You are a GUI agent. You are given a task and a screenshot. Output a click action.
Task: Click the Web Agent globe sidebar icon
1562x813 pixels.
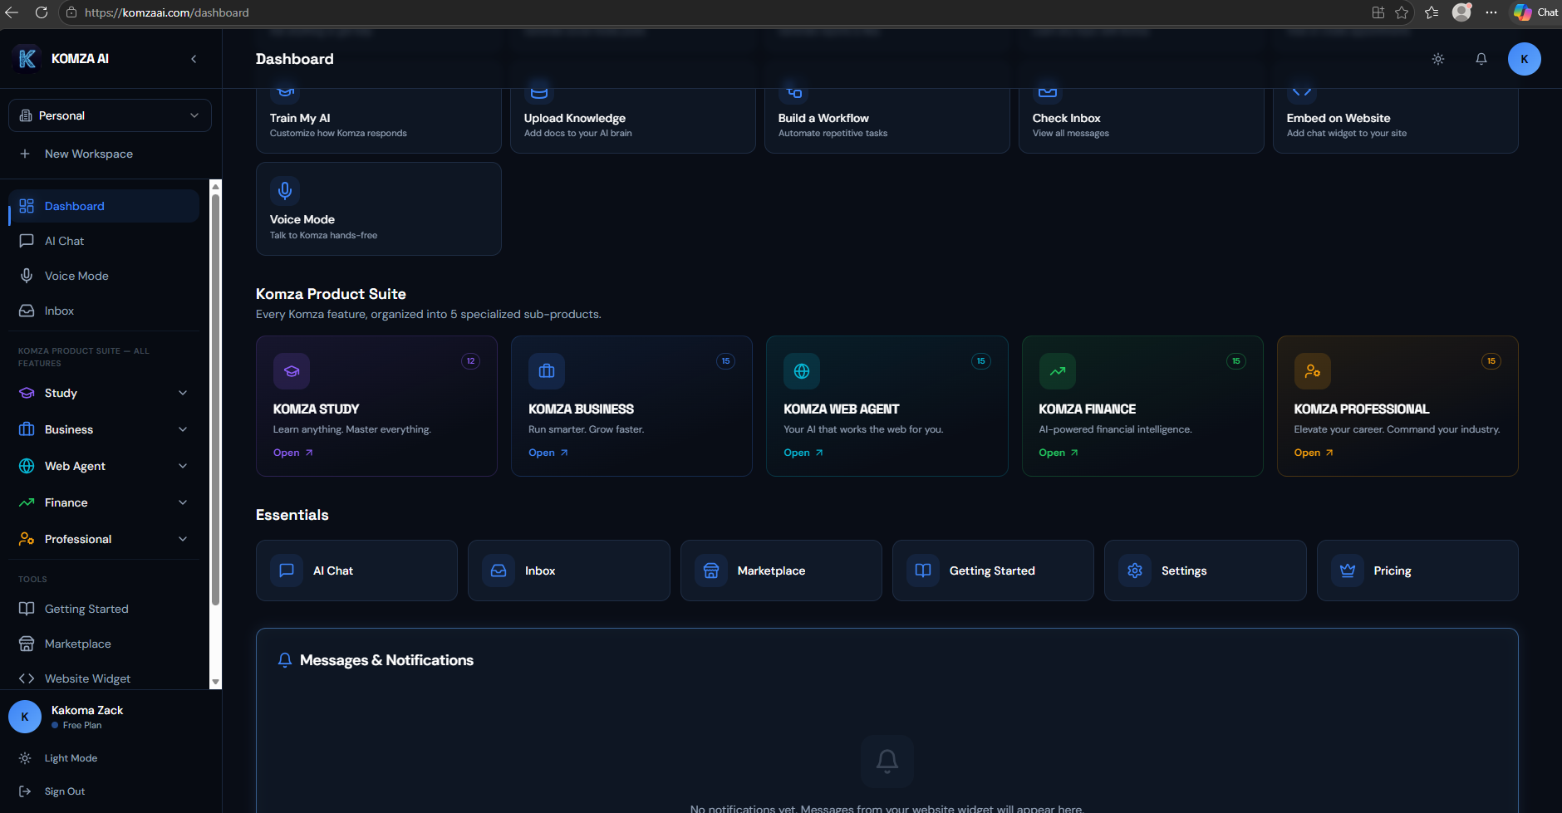click(x=27, y=466)
